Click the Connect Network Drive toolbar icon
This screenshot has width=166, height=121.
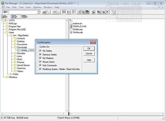tap(44, 12)
